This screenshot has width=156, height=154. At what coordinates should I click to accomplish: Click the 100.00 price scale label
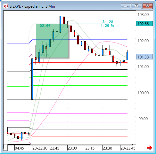click(x=143, y=93)
